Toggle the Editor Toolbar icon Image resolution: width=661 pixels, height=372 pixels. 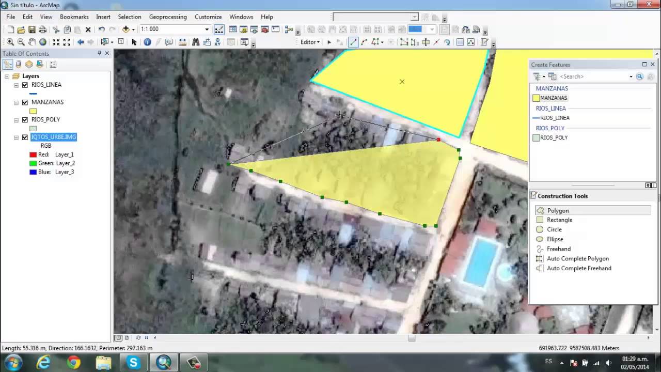click(219, 29)
